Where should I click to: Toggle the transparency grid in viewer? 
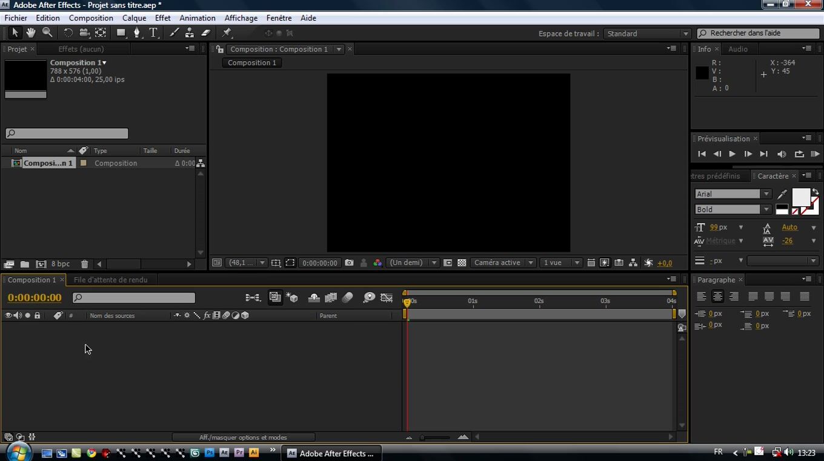(462, 263)
